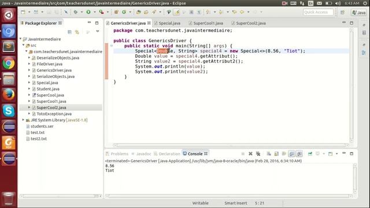Open Package Explorer view menu
The image size is (370, 208).
coord(98,31)
